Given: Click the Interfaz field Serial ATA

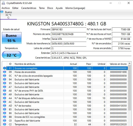Looking at the screenshot, I should click(x=69, y=39).
